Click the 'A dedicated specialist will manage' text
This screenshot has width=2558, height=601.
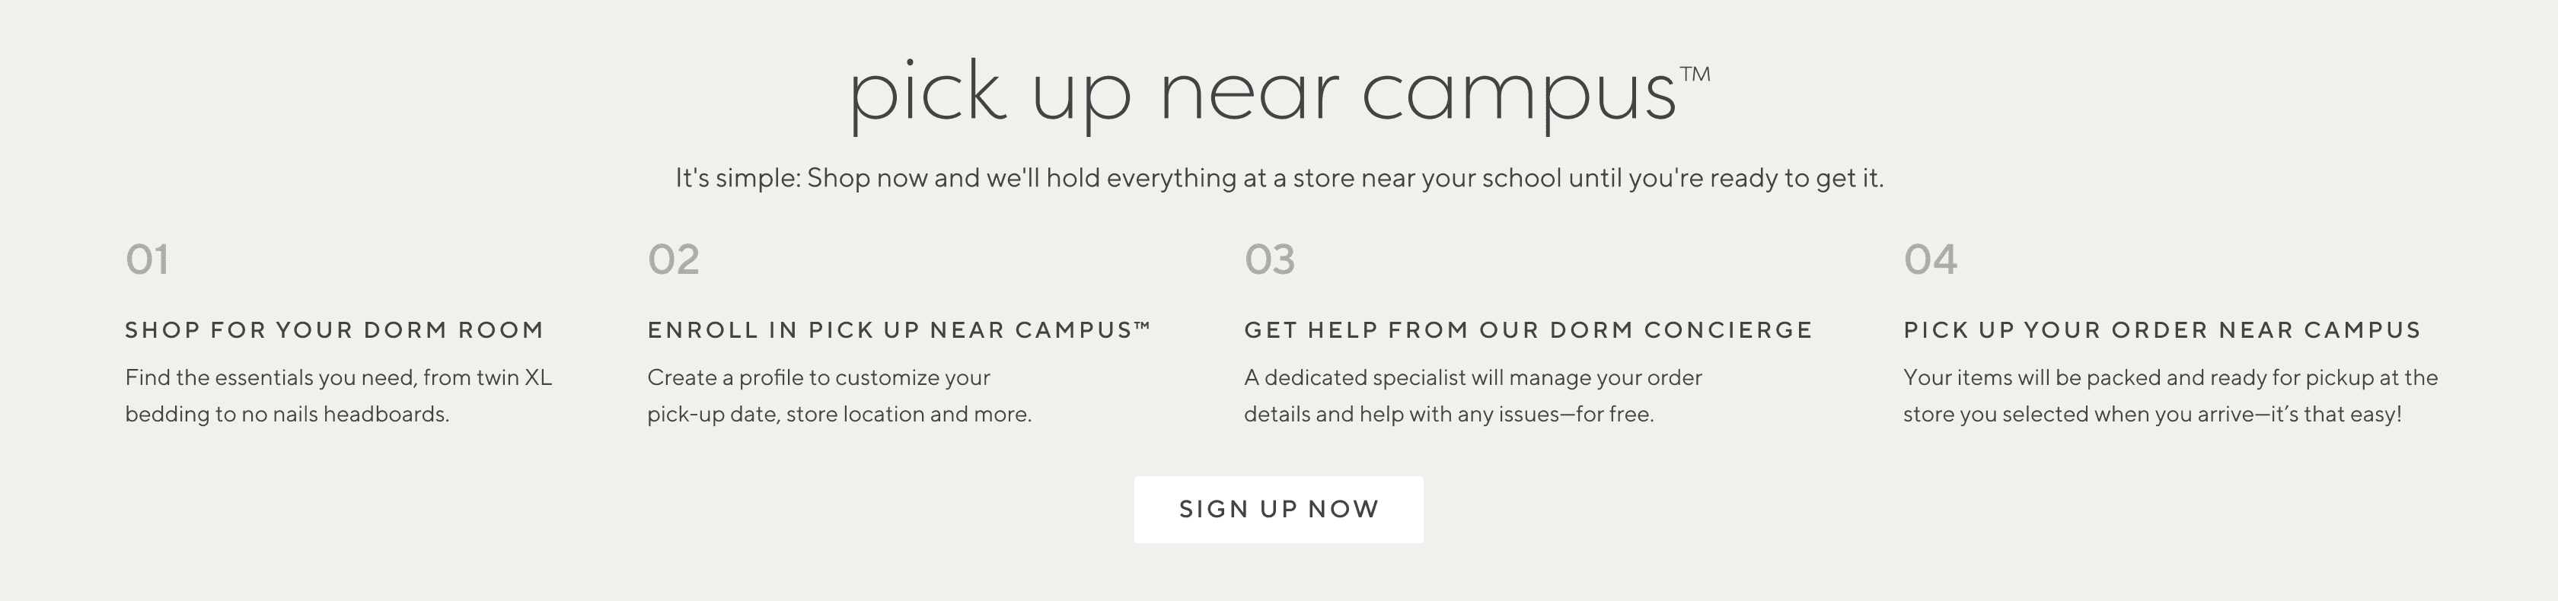click(x=1472, y=378)
